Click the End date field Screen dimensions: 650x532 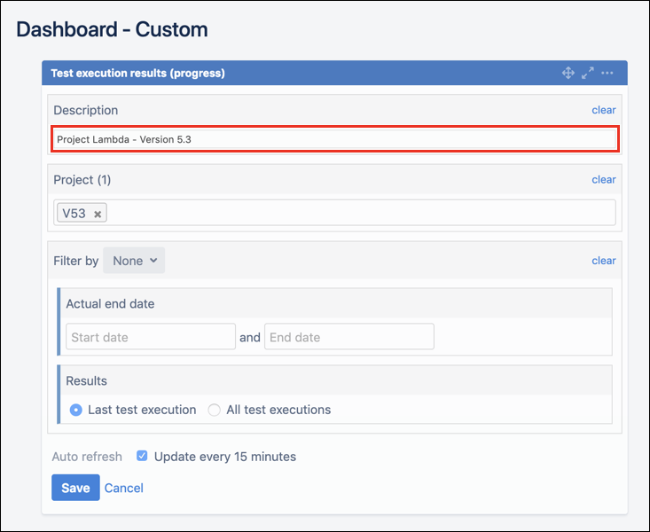coord(349,337)
